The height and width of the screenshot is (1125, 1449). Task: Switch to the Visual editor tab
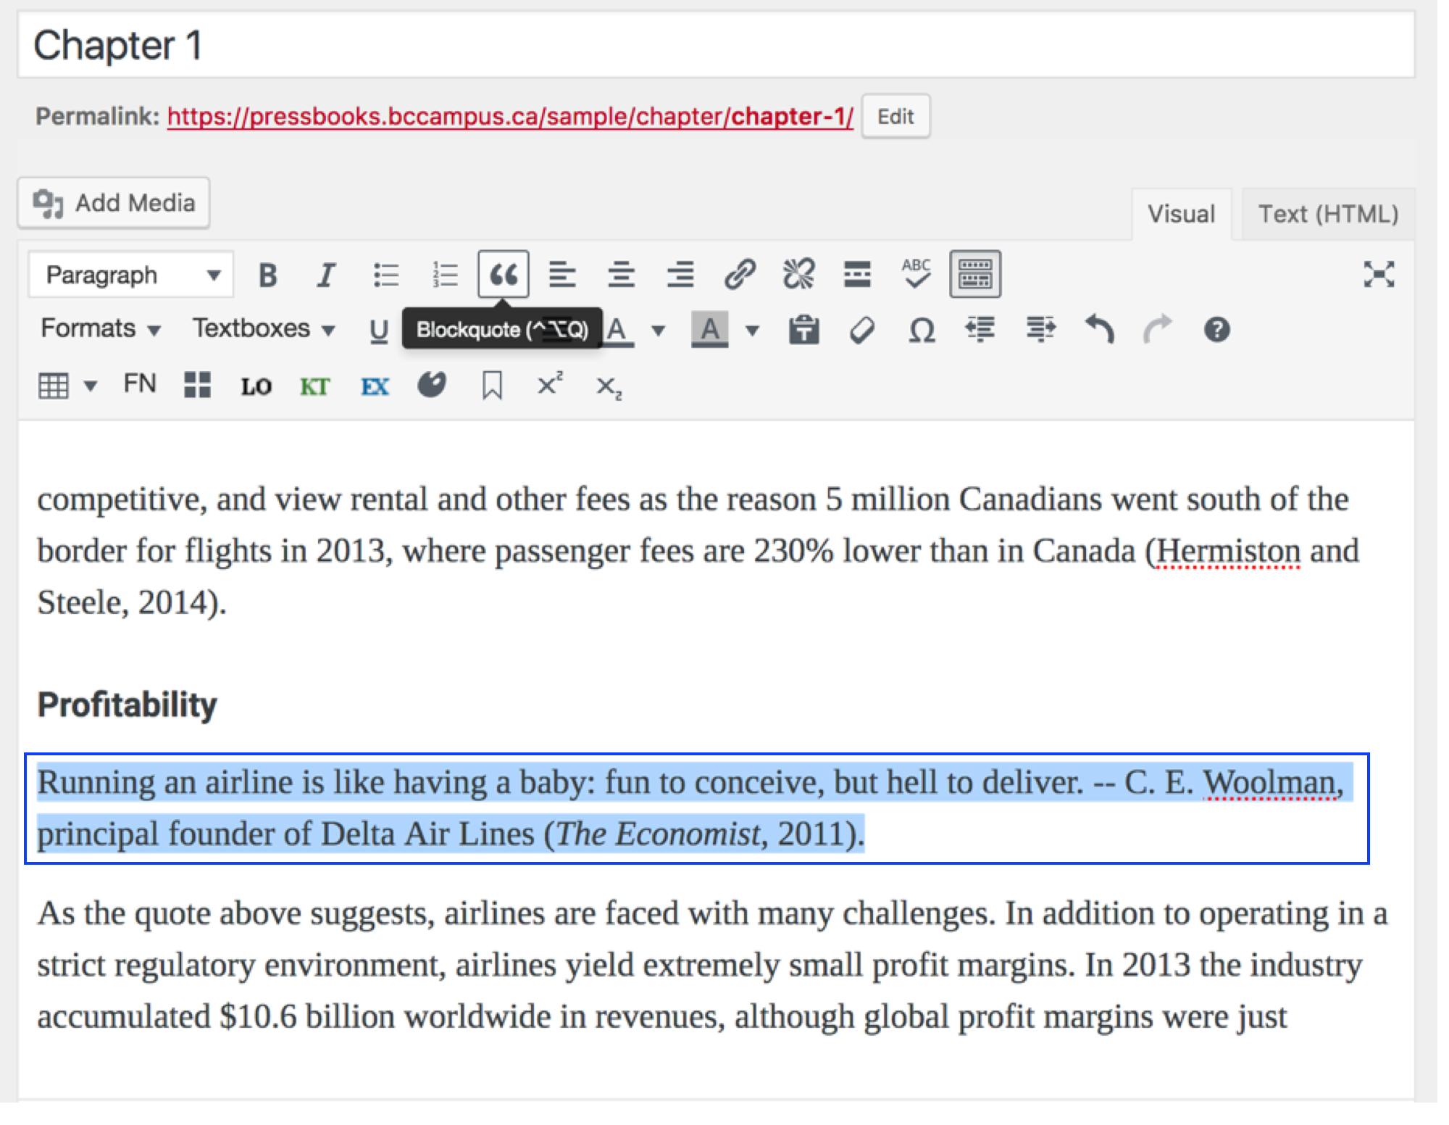pos(1181,214)
